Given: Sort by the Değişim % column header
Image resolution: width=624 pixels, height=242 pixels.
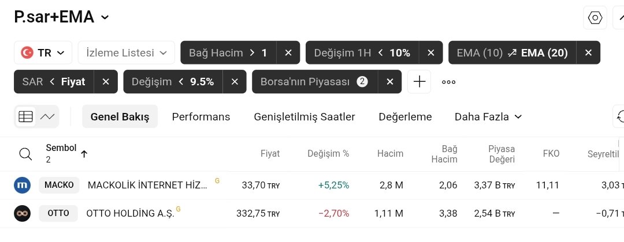Looking at the screenshot, I should pos(328,154).
